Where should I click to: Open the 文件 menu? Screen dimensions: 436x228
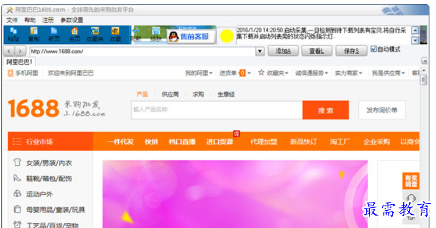[x=12, y=20]
